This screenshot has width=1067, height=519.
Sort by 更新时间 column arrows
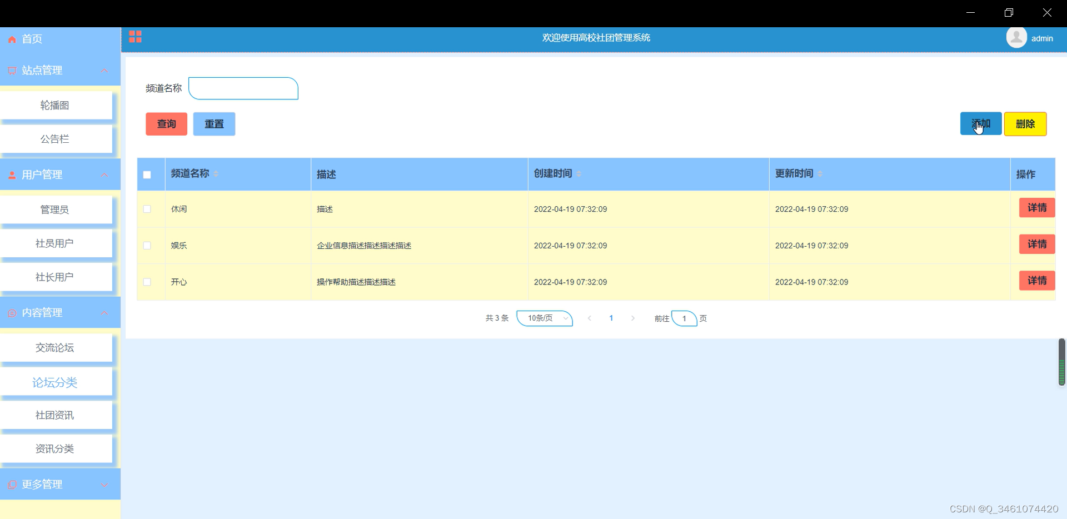tap(820, 174)
